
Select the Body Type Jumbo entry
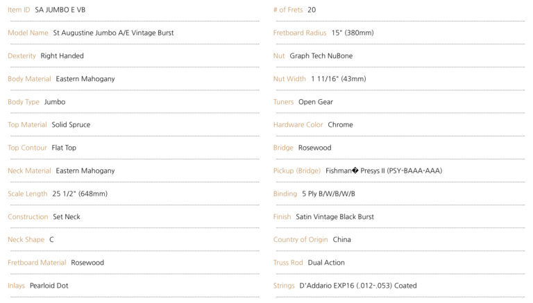point(55,102)
